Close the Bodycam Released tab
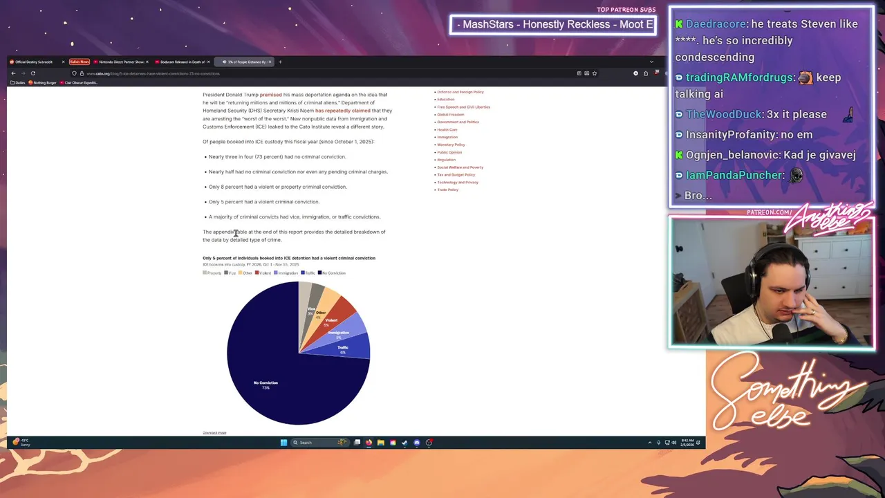Image resolution: width=885 pixels, height=498 pixels. pos(209,62)
